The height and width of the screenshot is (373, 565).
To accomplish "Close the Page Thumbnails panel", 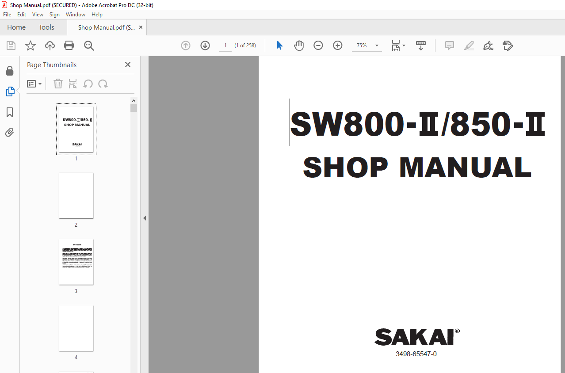I will coord(128,65).
